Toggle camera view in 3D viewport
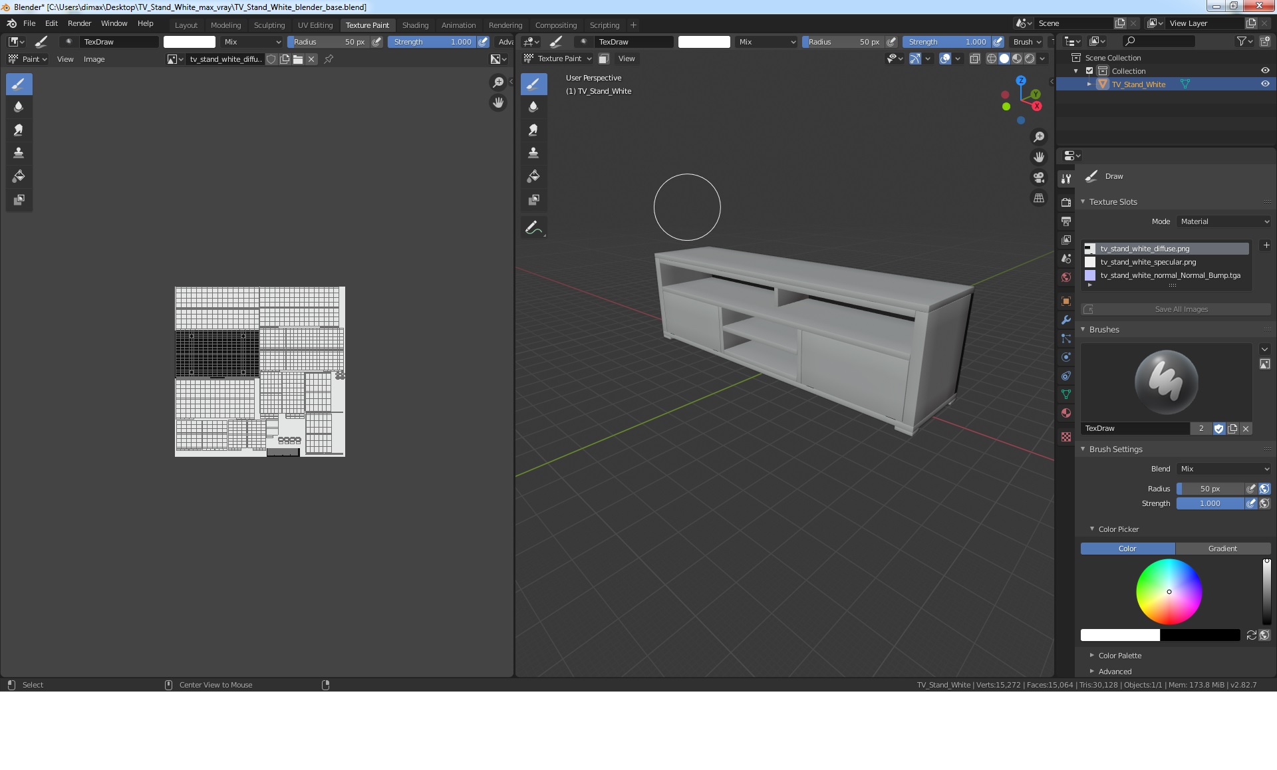This screenshot has width=1277, height=770. (x=1038, y=178)
